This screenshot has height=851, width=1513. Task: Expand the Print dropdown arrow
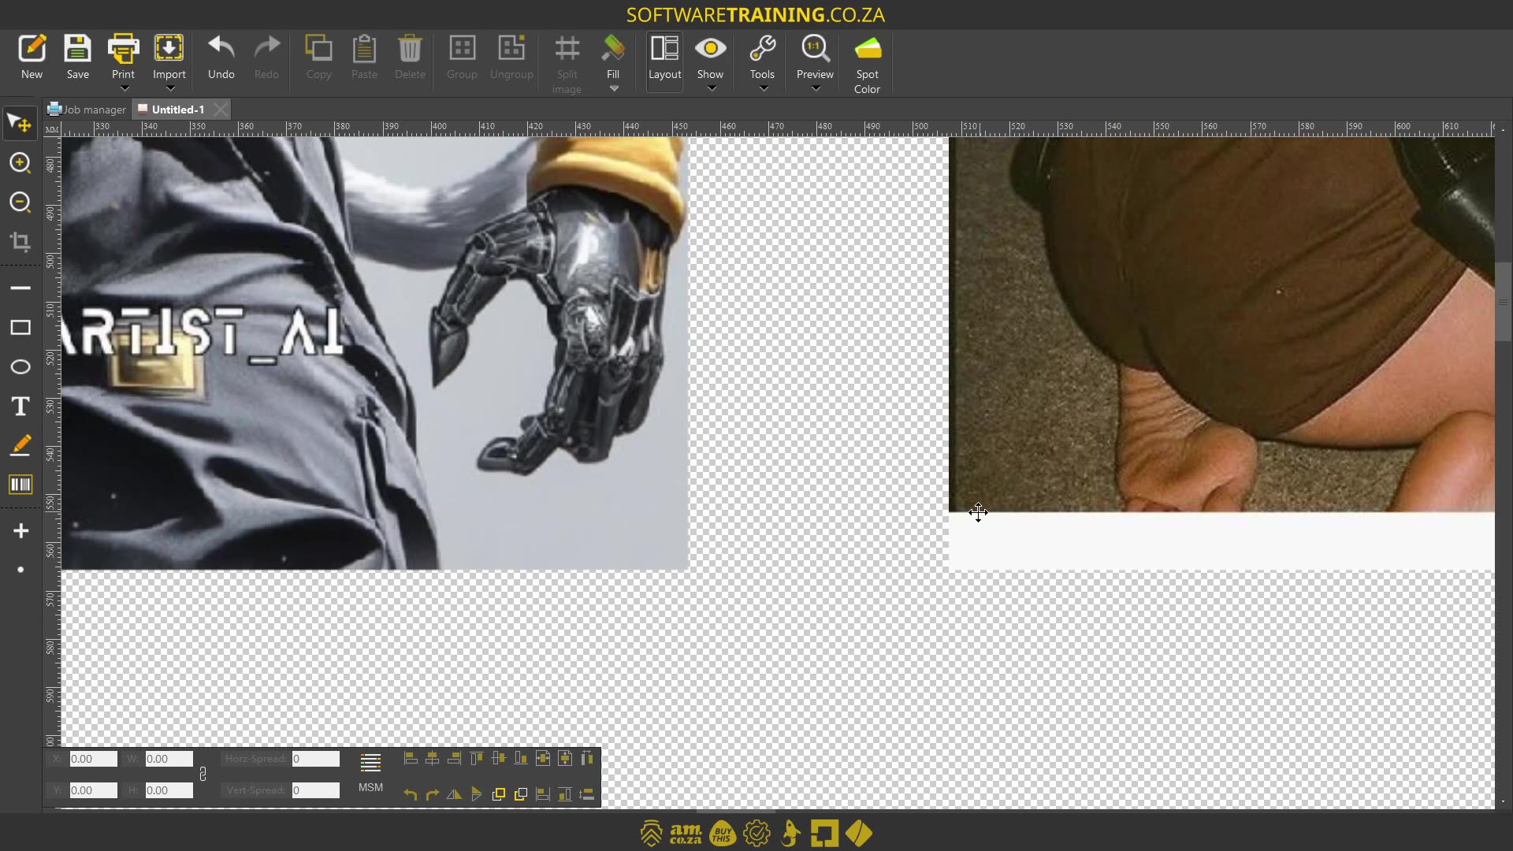[124, 89]
